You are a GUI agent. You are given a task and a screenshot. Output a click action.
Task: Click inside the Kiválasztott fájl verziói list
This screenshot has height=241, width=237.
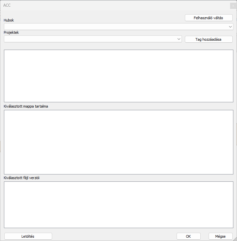pyautogui.click(x=118, y=205)
